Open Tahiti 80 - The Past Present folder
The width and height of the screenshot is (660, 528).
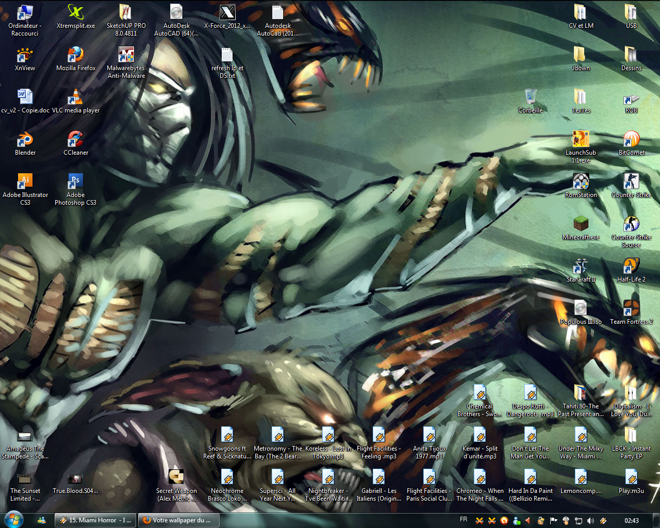(x=581, y=401)
